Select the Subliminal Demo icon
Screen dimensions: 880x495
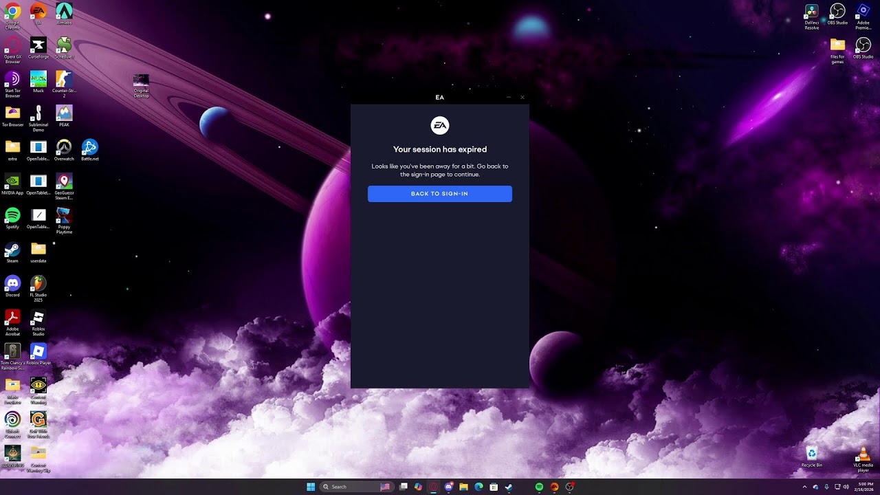coord(38,118)
